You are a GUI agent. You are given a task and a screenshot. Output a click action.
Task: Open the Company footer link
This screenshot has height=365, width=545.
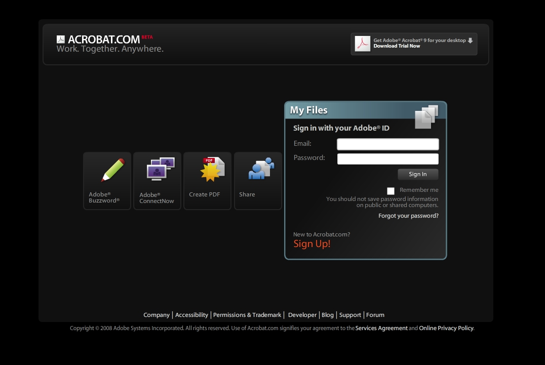click(x=157, y=315)
